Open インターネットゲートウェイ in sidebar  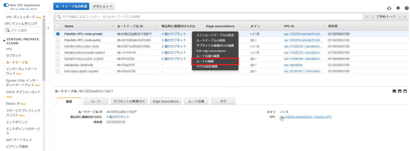[22, 71]
